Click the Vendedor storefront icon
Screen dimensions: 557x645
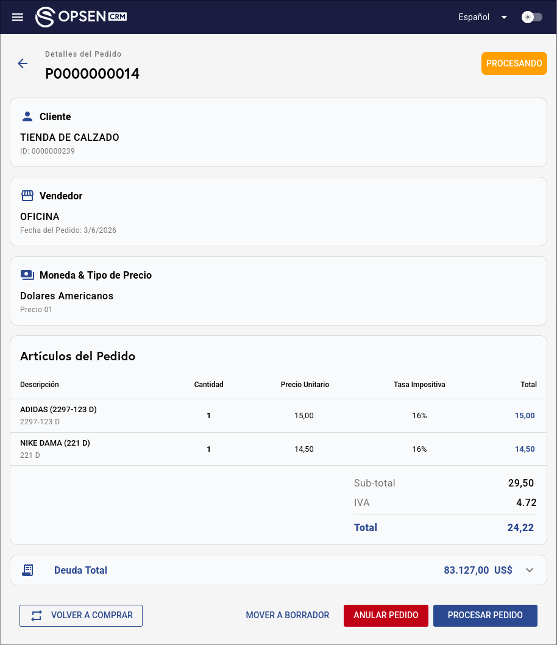click(x=27, y=195)
